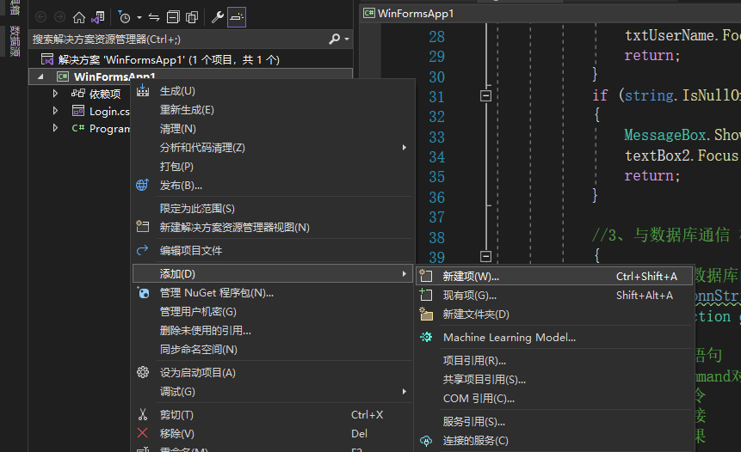This screenshot has height=452, width=741.
Task: Click the back arrow in Solution Explorer toolbar
Action: click(x=41, y=17)
